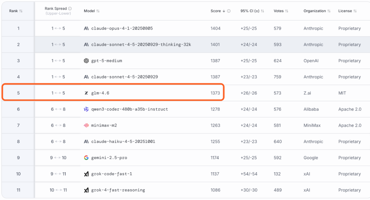Sort by License arrows icon

click(355, 11)
